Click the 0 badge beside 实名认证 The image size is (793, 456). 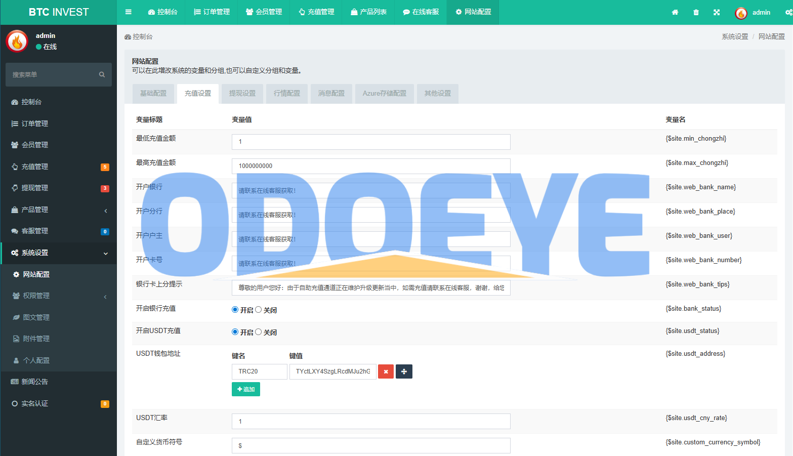pos(105,404)
